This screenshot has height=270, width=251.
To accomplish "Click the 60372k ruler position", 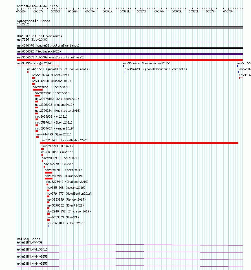I will 125,11.
